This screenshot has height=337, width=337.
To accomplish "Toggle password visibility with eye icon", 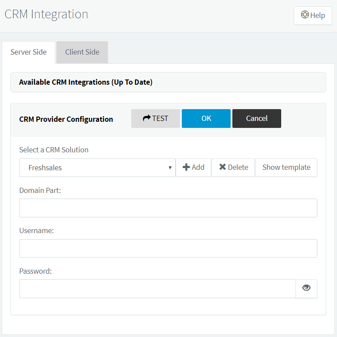I will tap(306, 288).
